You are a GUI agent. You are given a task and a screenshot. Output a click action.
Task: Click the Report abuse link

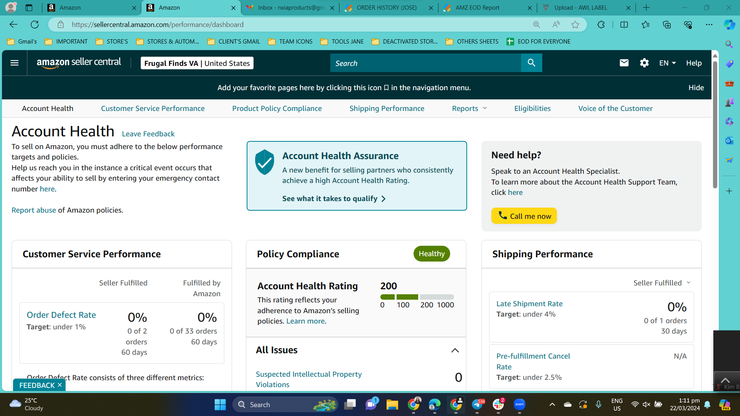[x=34, y=210]
